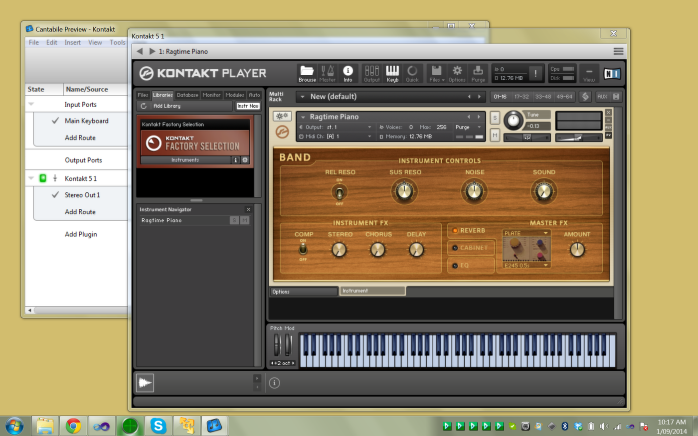Open the Midi Ch [A] 1 dropdown
This screenshot has height=436, width=698.
(369, 137)
